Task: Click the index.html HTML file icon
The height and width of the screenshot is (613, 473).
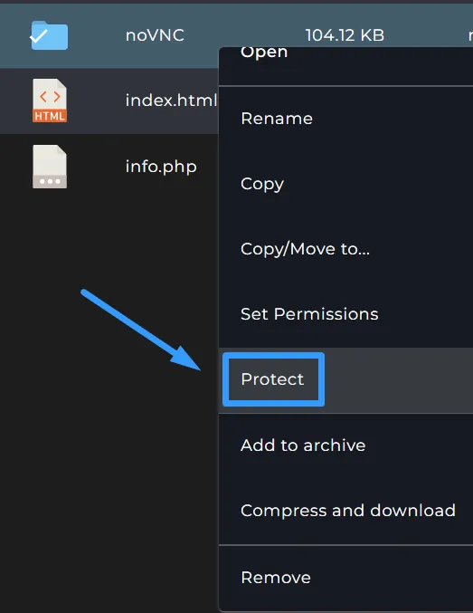Action: tap(50, 101)
